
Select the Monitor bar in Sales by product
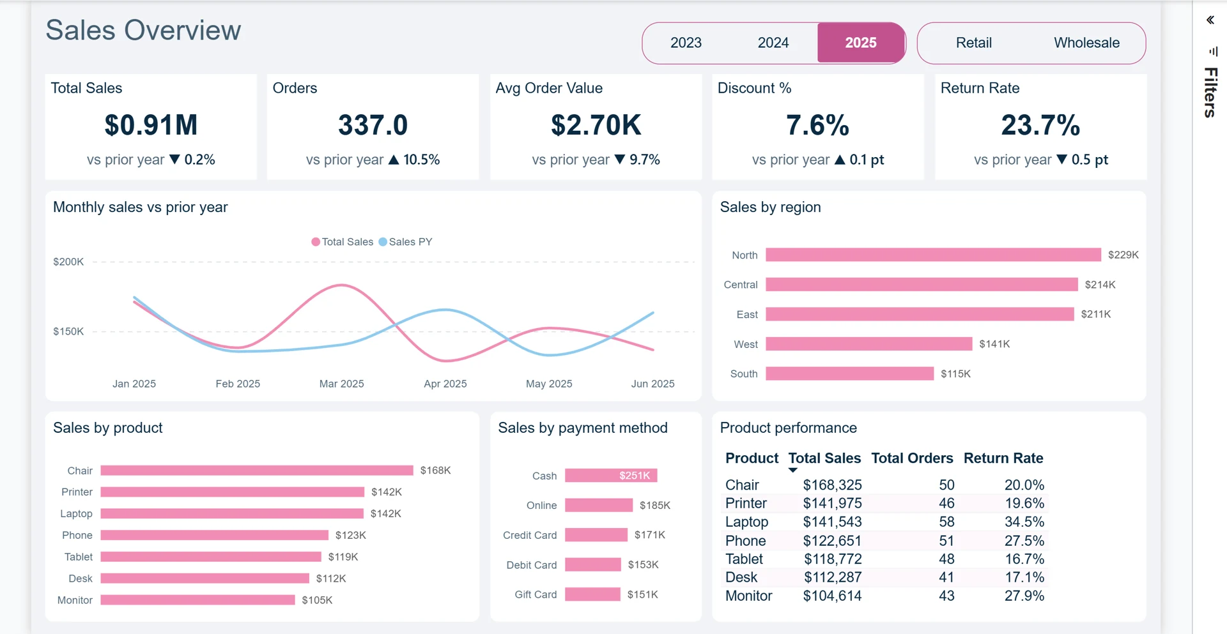tap(198, 600)
